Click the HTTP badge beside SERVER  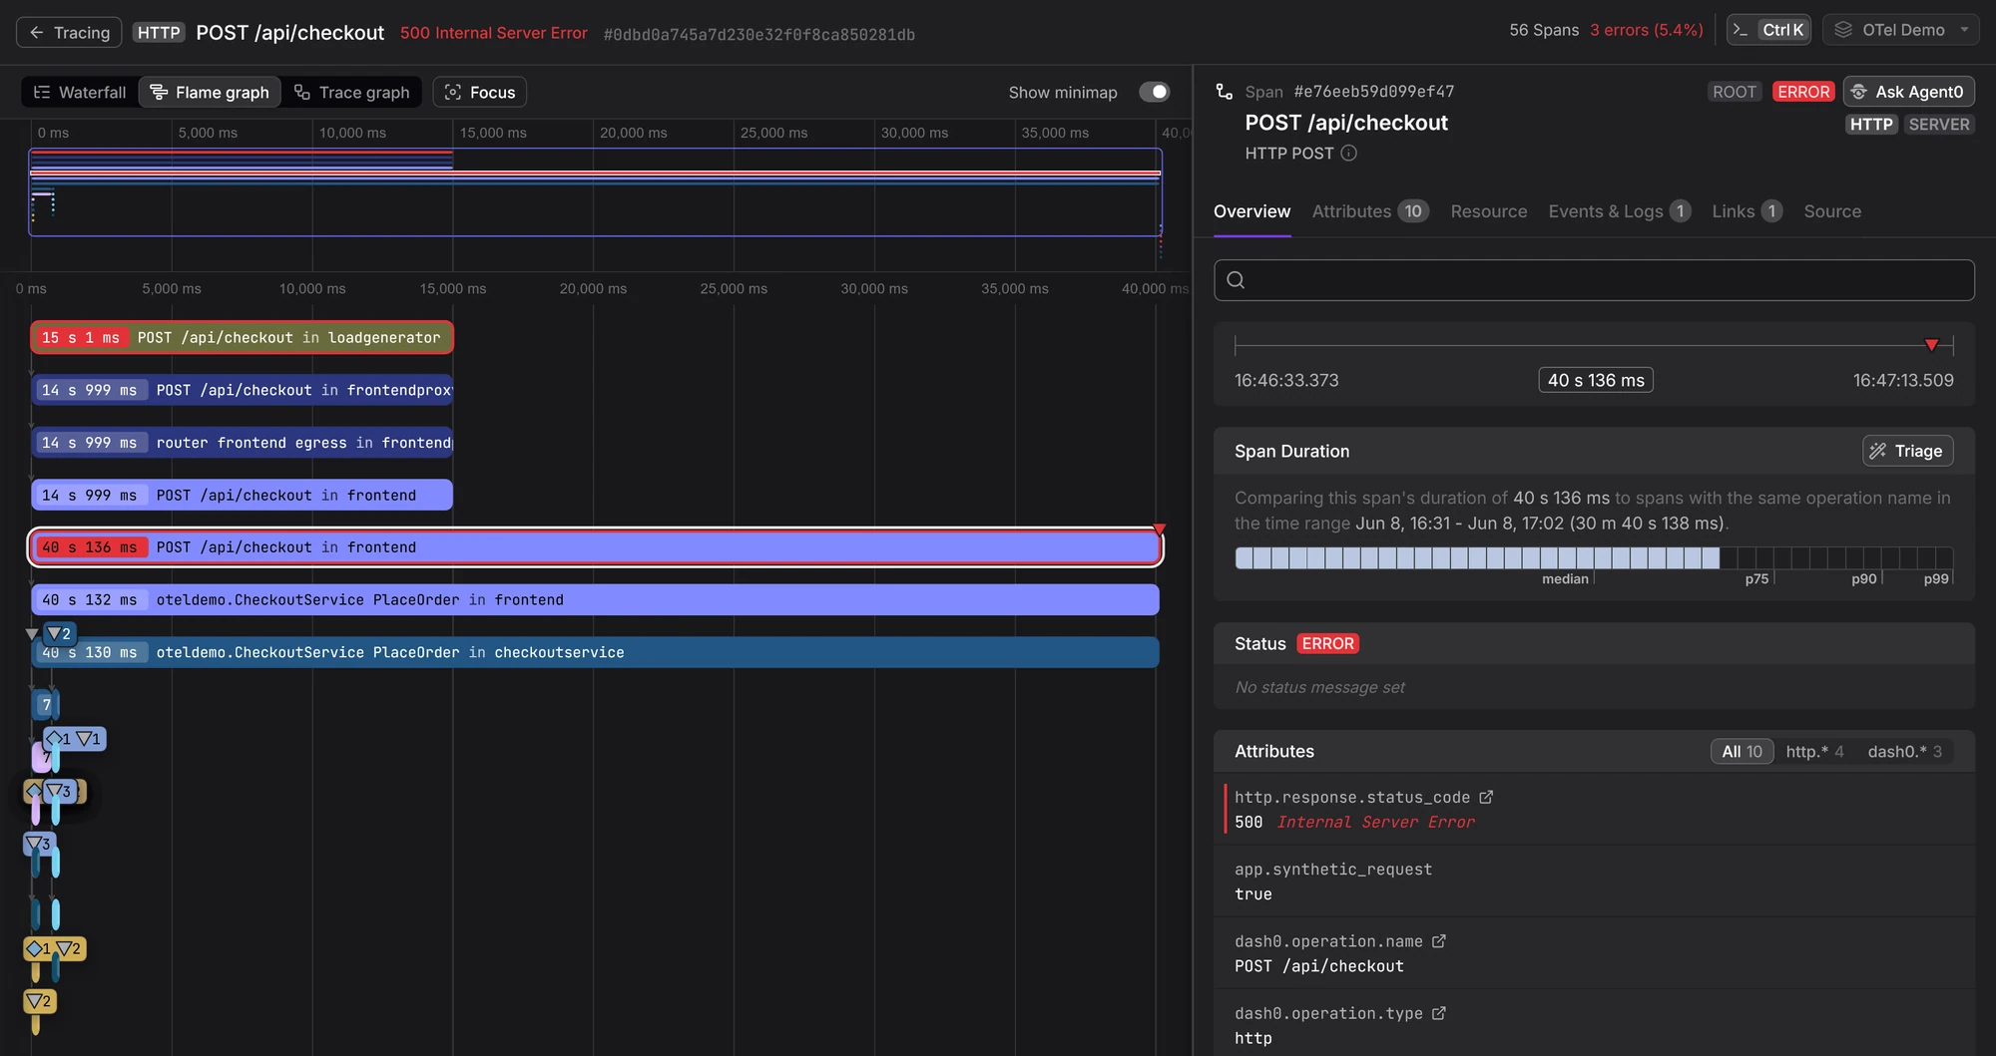(1870, 125)
